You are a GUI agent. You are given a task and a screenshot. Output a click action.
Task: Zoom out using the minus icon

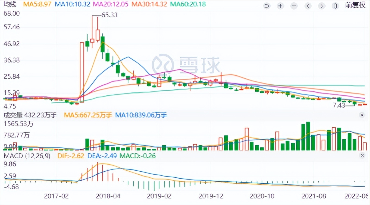pyautogui.click(x=294, y=6)
